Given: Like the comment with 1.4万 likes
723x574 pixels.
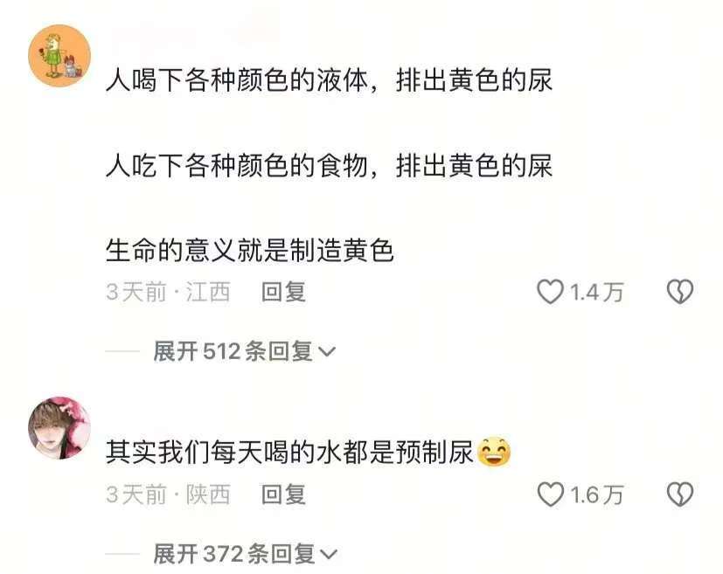Looking at the screenshot, I should tap(550, 292).
